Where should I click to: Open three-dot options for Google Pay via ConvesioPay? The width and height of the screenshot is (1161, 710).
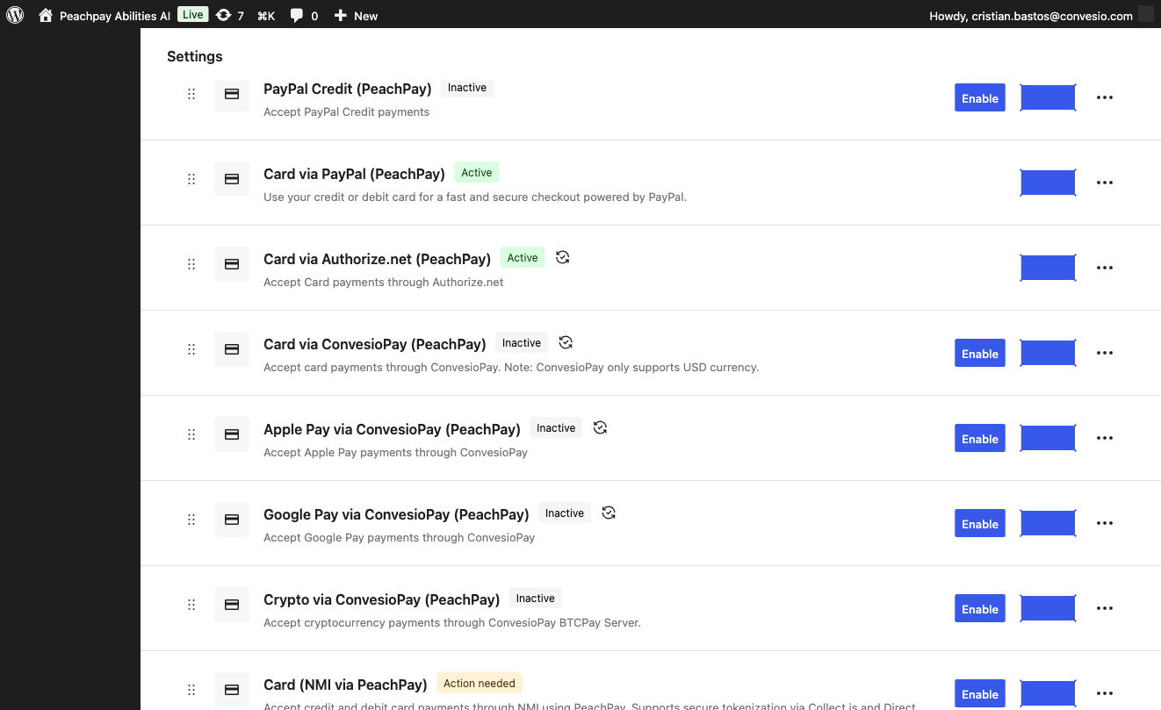point(1105,523)
